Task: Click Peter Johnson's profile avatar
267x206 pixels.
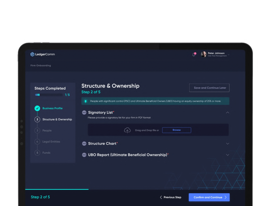Action: point(204,54)
